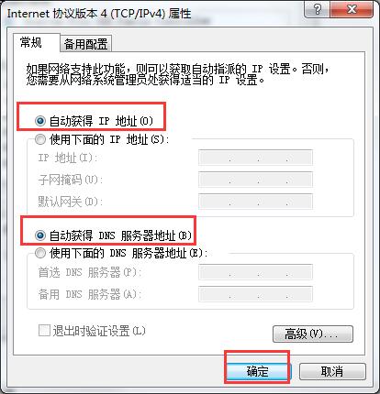Click the 确定 button
The width and height of the screenshot is (380, 394).
click(257, 371)
